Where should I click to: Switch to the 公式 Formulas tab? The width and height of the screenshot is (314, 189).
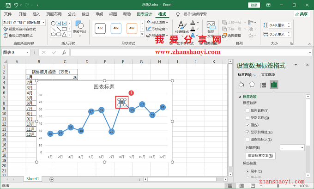pyautogui.click(x=72, y=14)
